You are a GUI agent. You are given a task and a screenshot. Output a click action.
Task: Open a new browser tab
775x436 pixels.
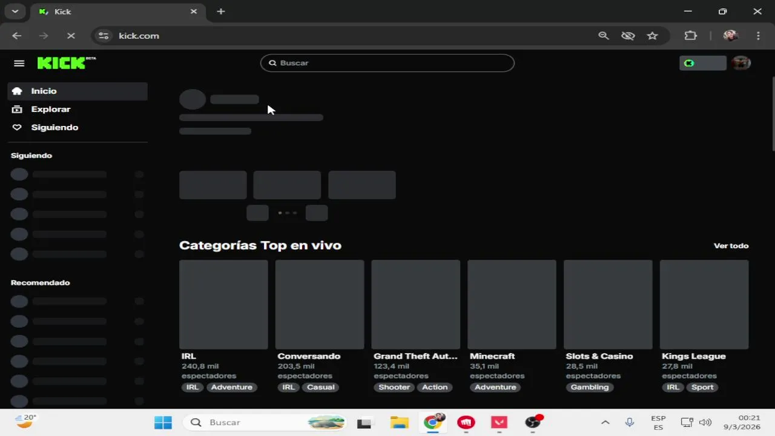click(x=221, y=12)
